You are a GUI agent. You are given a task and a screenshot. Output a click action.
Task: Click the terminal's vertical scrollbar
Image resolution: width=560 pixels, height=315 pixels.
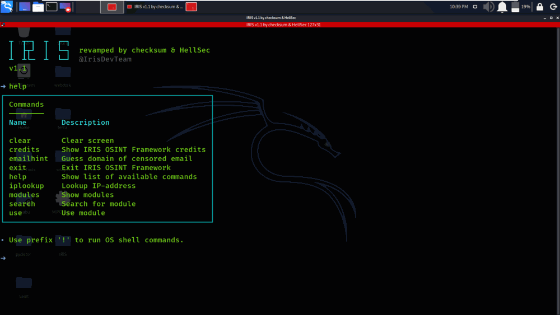point(558,171)
